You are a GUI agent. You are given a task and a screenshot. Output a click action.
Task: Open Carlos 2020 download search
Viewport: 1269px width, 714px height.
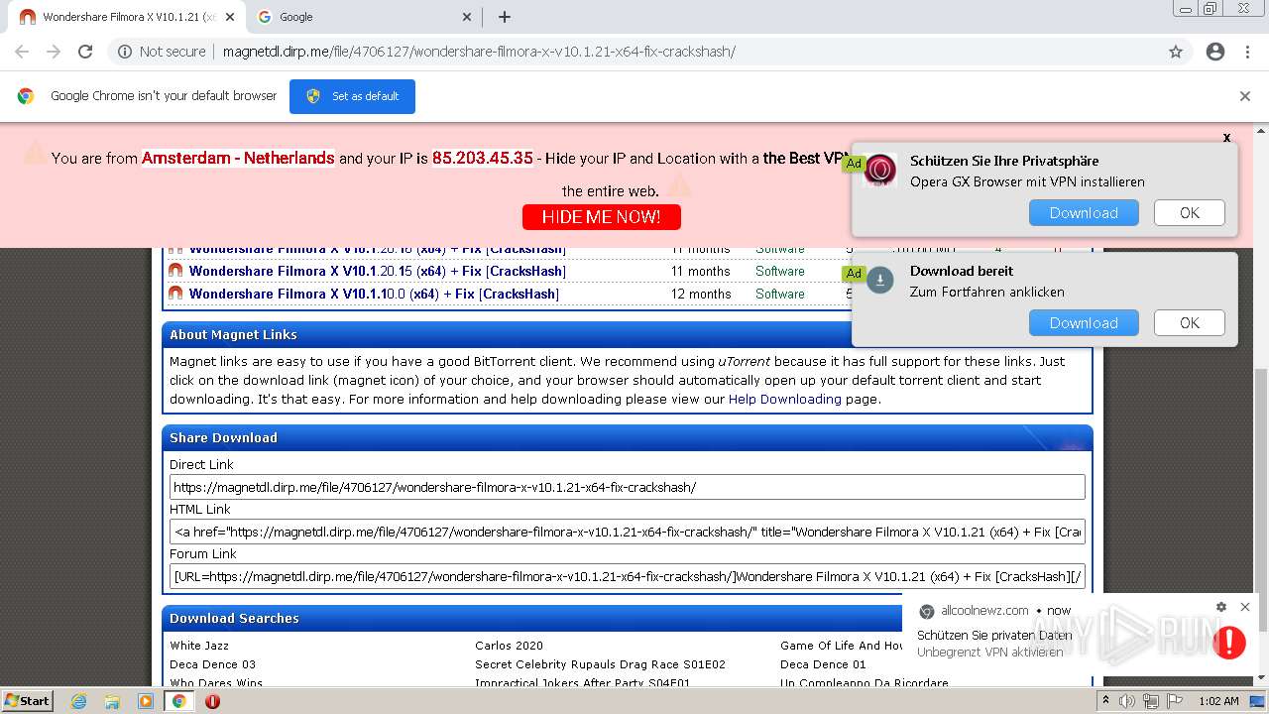(509, 646)
